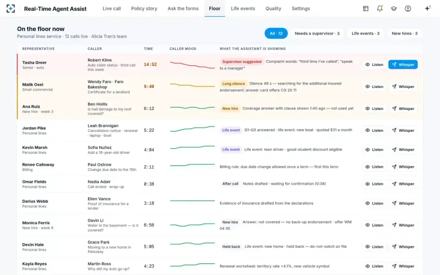Listen to Omar Fields's wrap-up
This screenshot has width=440, height=275.
click(374, 184)
